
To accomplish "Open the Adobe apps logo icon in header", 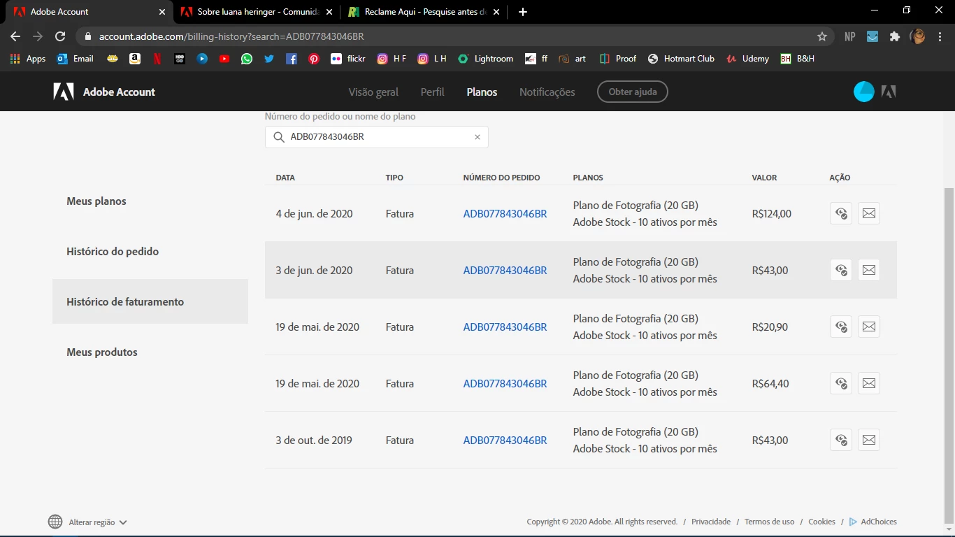I will pos(889,92).
